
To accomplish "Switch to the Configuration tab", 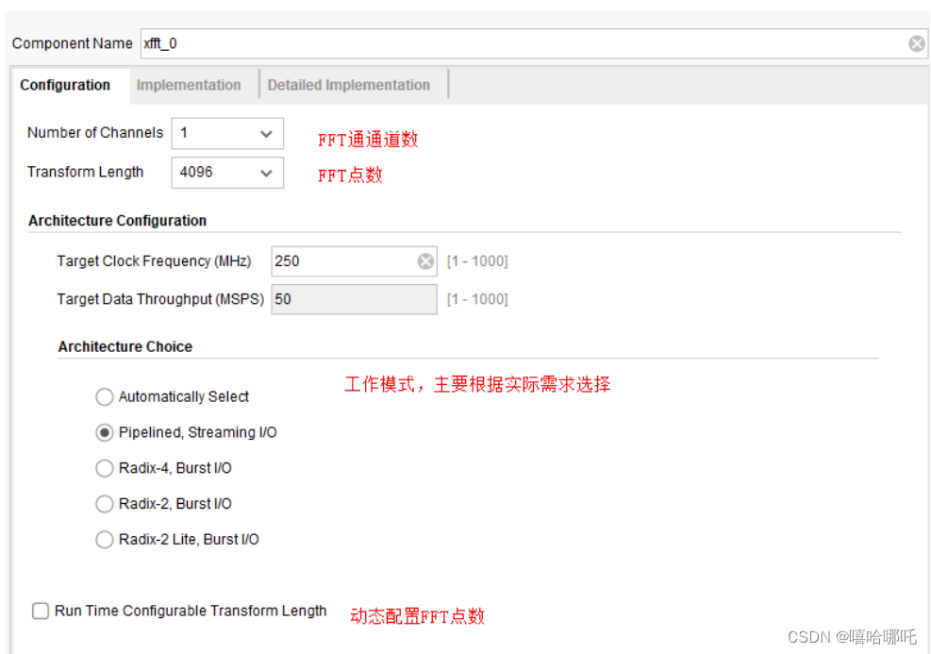I will 65,86.
